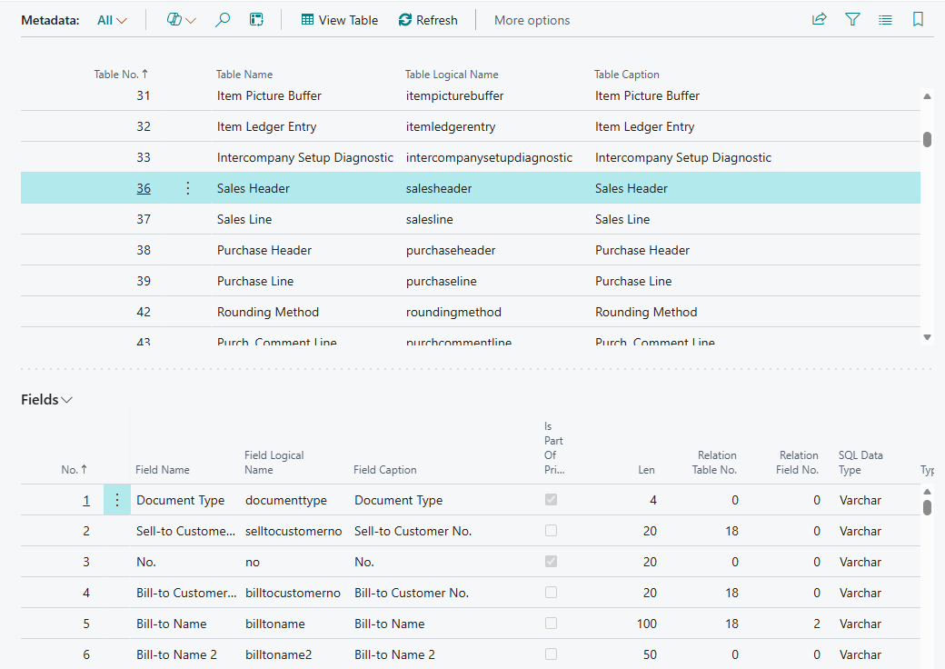Select the Item Picture Buffer row
The height and width of the screenshot is (669, 945).
(470, 95)
